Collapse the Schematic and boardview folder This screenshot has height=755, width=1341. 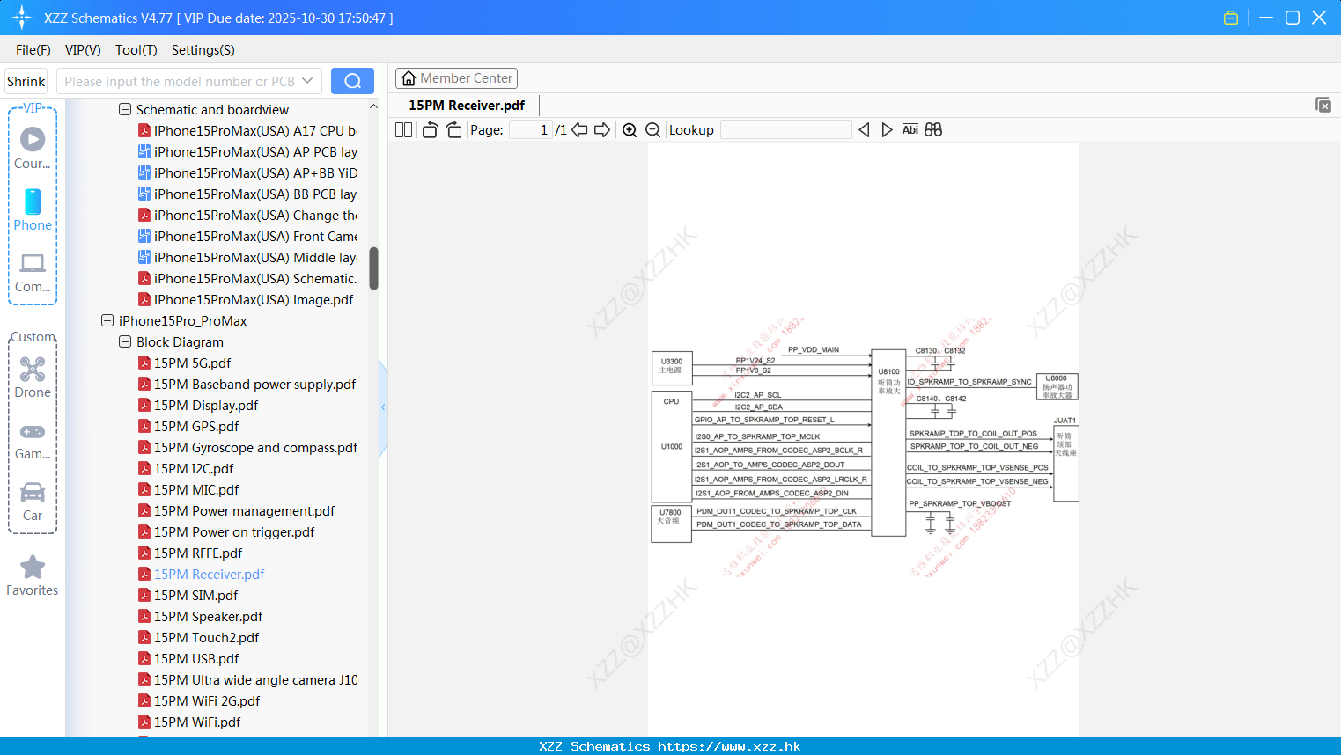(x=125, y=110)
